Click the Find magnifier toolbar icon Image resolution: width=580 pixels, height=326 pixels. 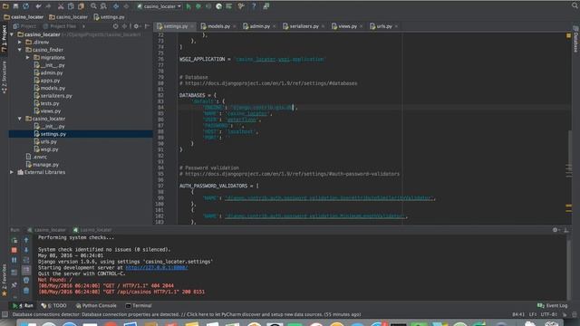(93, 6)
